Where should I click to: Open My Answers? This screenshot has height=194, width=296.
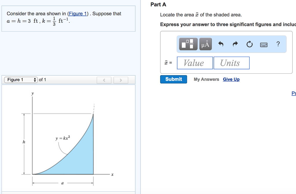point(206,79)
